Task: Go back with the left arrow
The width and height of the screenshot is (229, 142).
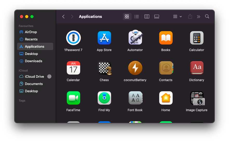Action: [63, 17]
